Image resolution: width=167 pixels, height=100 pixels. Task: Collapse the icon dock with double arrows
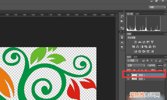pyautogui.click(x=124, y=11)
